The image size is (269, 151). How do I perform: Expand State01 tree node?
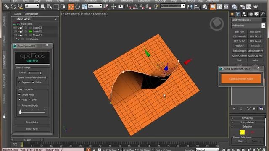coord(14,35)
